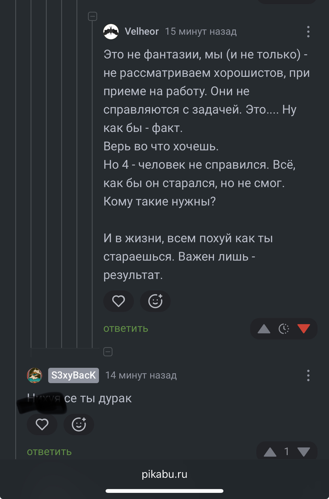The width and height of the screenshot is (329, 499).
Task: Open three-dot menu on Velheor's comment
Action: [x=308, y=32]
